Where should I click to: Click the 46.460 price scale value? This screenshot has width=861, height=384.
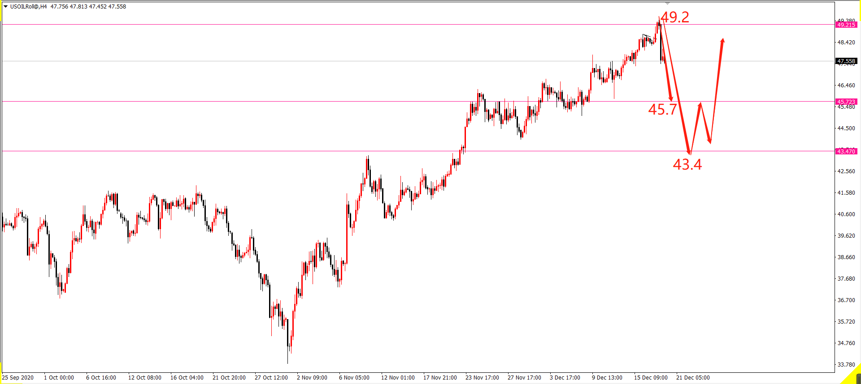pos(846,85)
